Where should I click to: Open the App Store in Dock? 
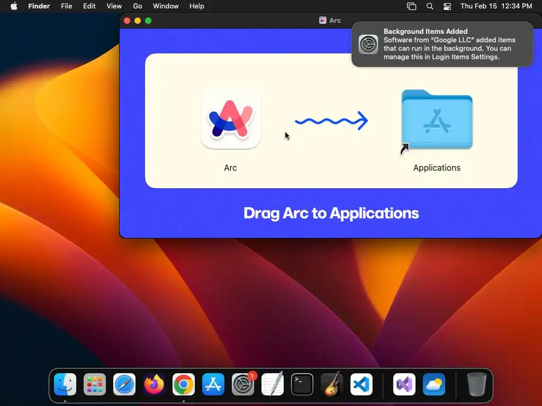tap(213, 384)
